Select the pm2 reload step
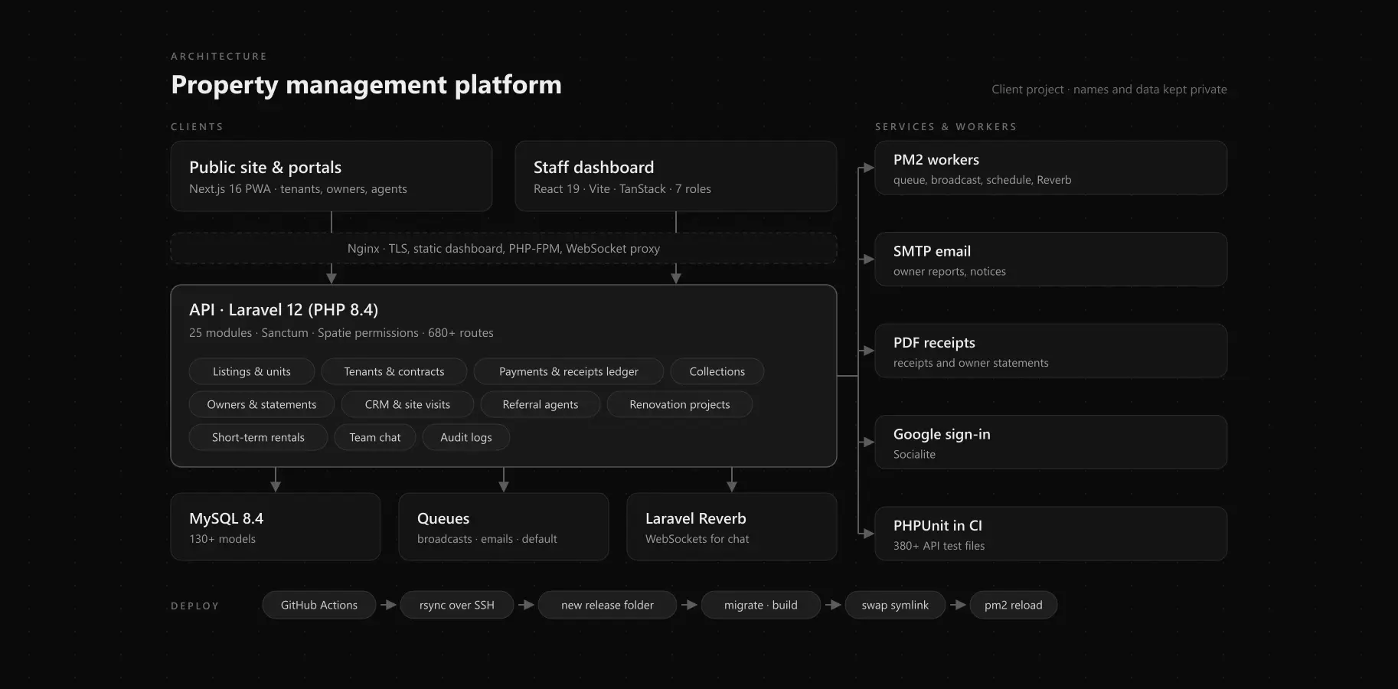The width and height of the screenshot is (1398, 689). click(x=1013, y=605)
